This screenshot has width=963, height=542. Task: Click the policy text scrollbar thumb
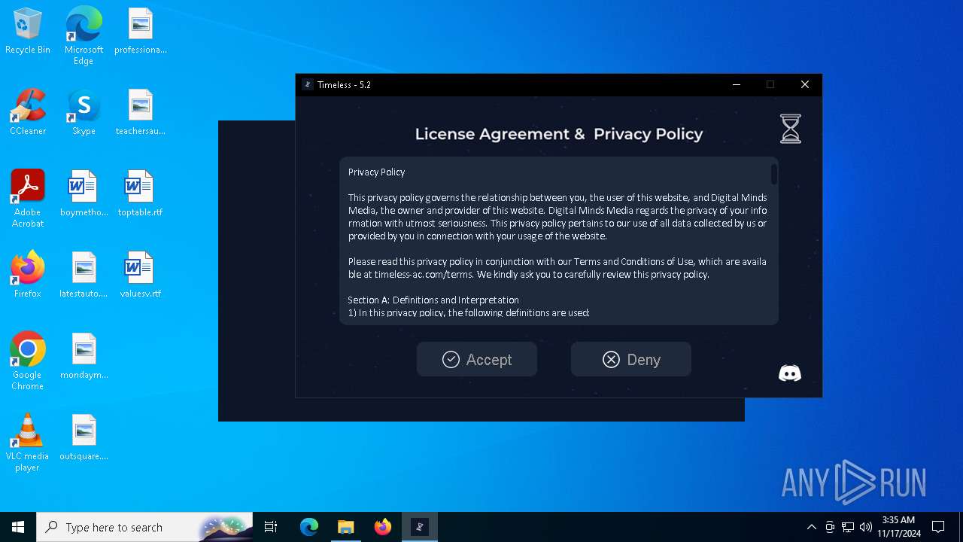[773, 174]
